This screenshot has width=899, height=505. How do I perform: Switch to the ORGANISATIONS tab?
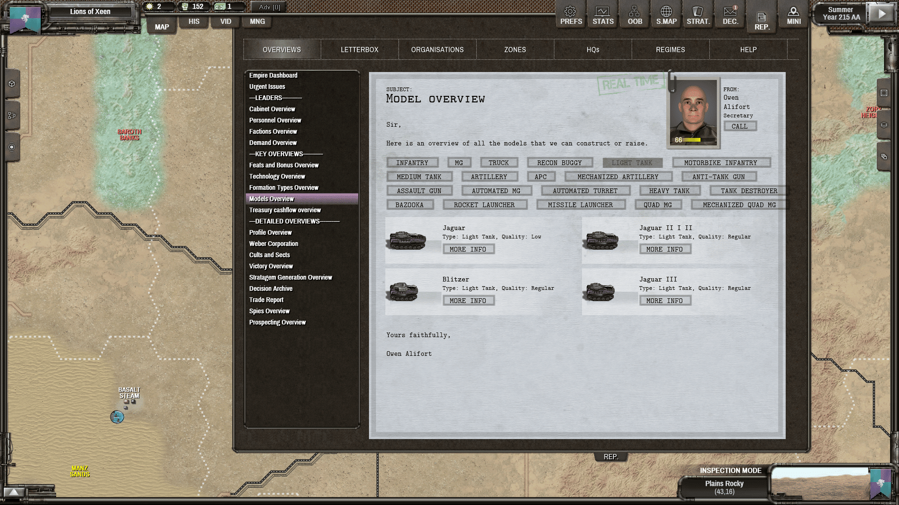click(x=437, y=50)
